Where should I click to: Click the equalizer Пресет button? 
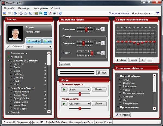point(133,60)
